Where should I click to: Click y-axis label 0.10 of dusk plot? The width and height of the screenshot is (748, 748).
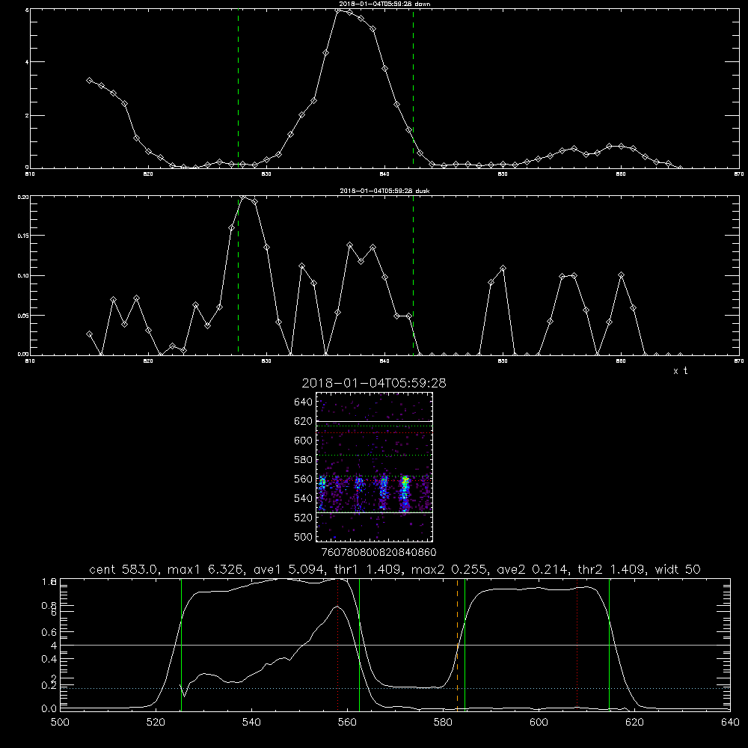[x=23, y=276]
